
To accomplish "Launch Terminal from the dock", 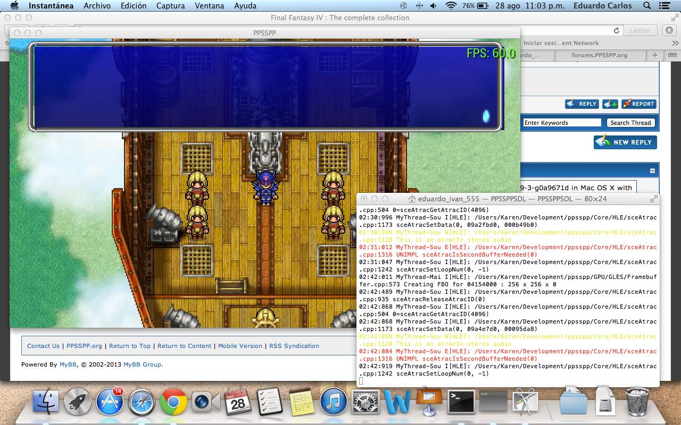I will click(x=461, y=402).
